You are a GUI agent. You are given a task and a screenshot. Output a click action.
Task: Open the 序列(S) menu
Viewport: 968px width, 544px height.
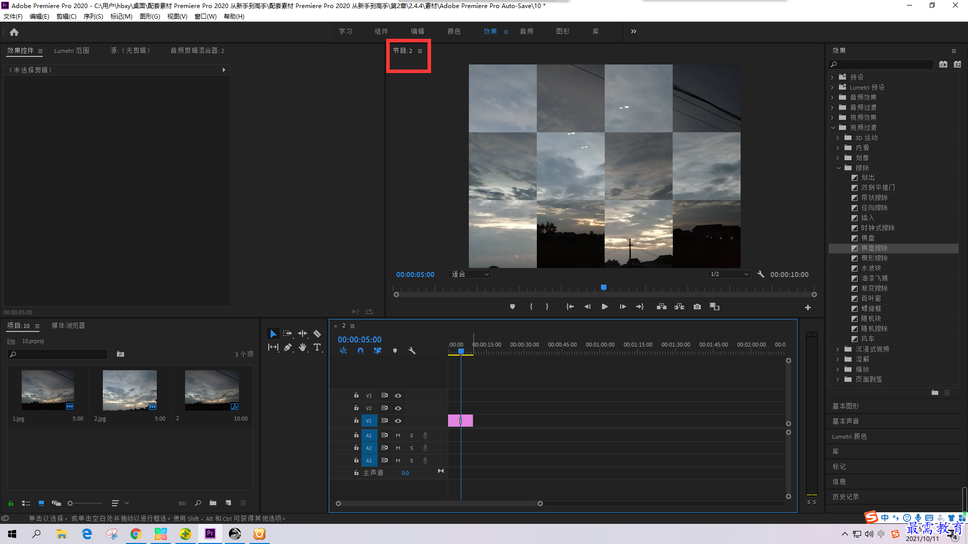click(93, 17)
